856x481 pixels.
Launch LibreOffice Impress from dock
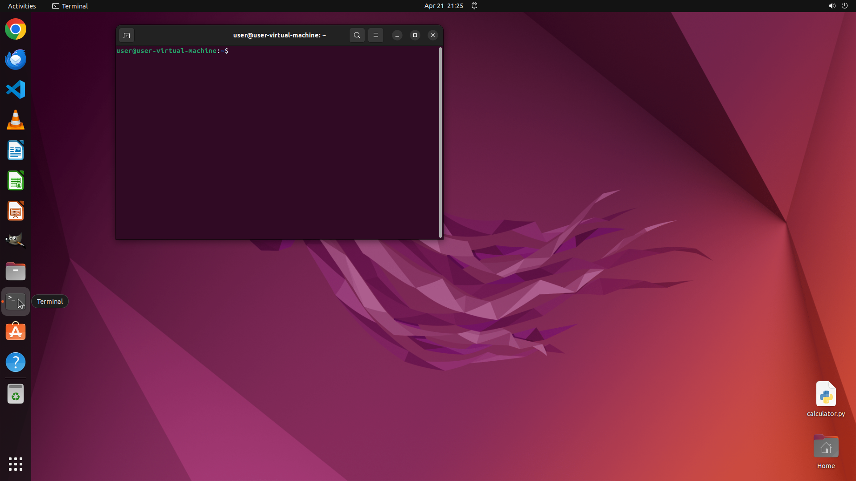click(x=16, y=211)
